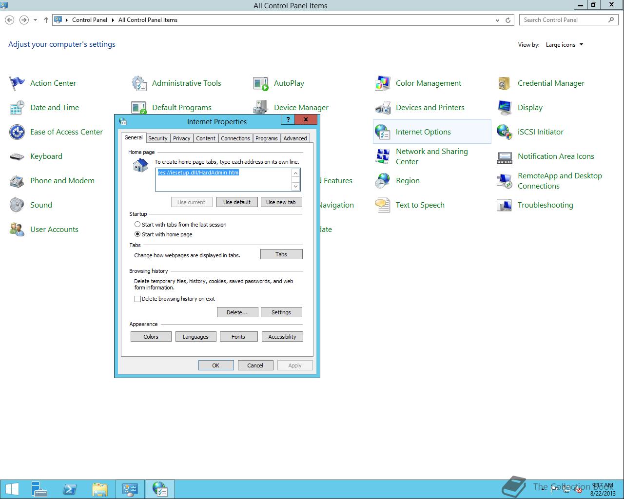Switch to the Content tab

(206, 138)
